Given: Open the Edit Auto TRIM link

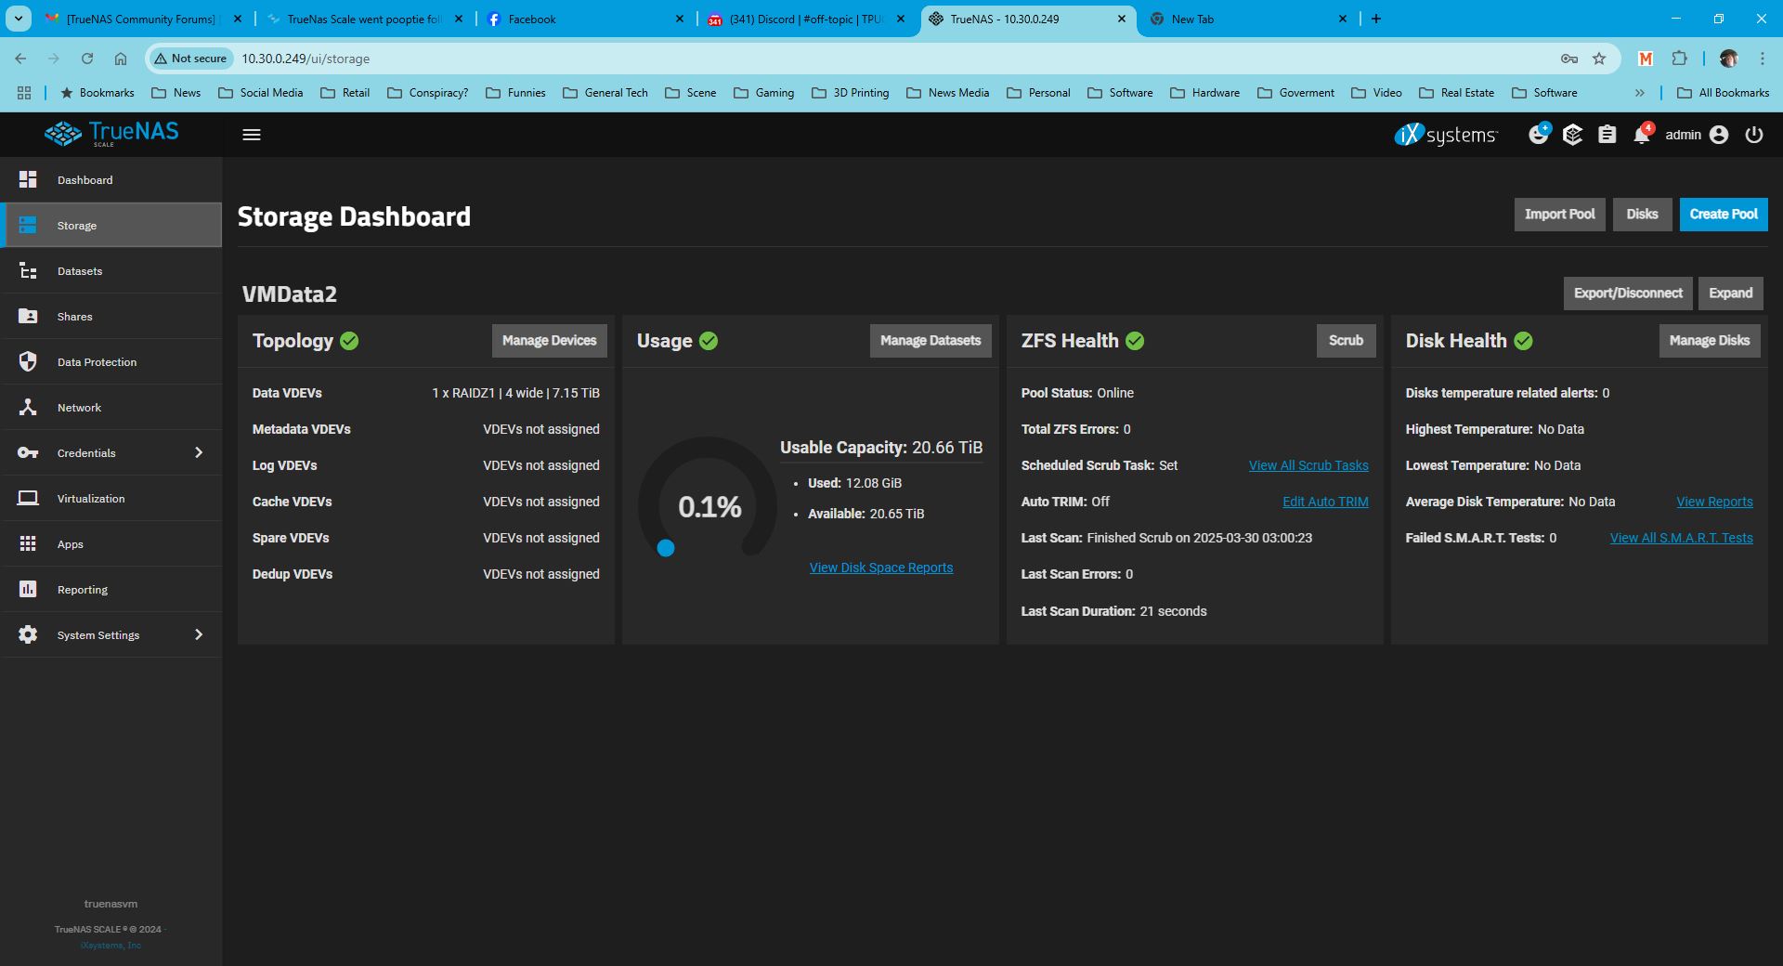Looking at the screenshot, I should coord(1325,502).
